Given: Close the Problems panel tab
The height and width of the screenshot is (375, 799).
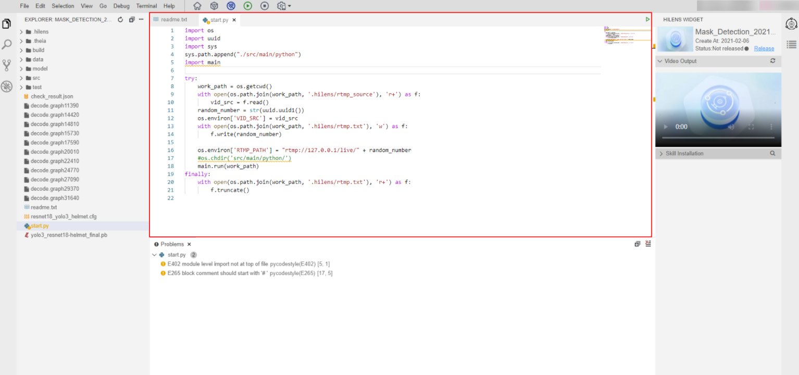Looking at the screenshot, I should pyautogui.click(x=189, y=244).
